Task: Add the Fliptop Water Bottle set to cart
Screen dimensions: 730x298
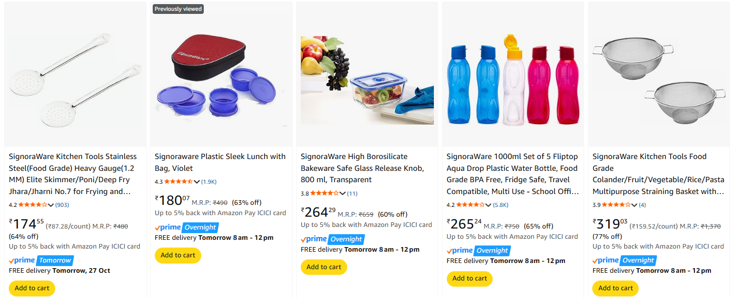Action: [470, 278]
